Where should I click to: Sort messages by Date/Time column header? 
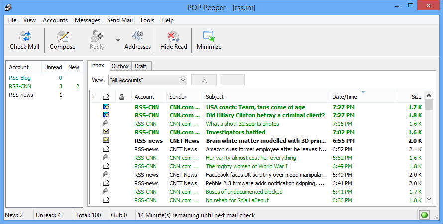coord(363,97)
